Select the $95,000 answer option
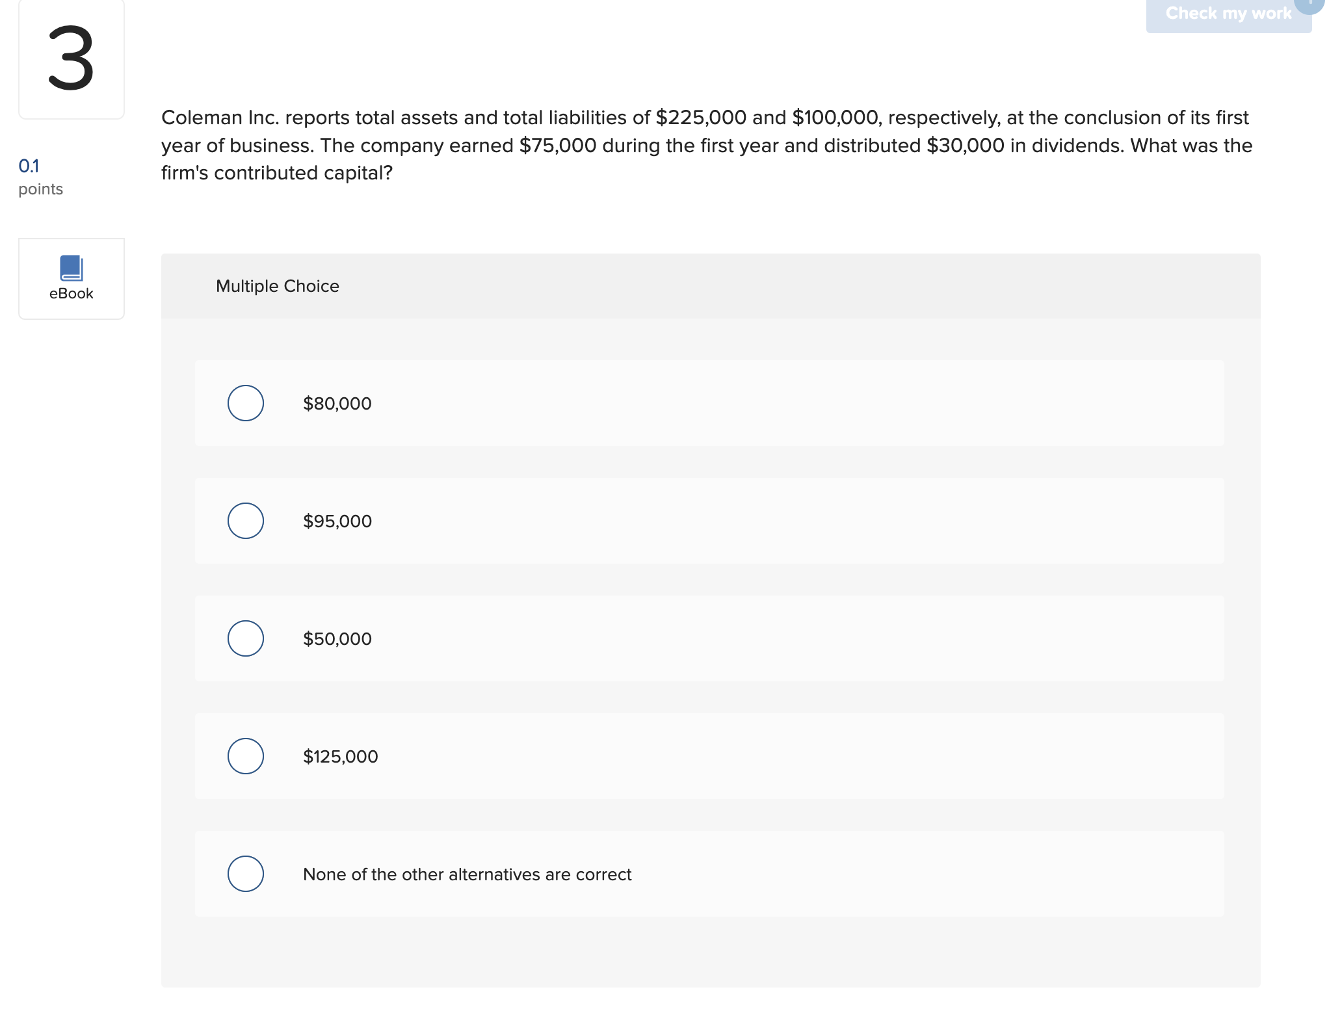 pyautogui.click(x=245, y=520)
